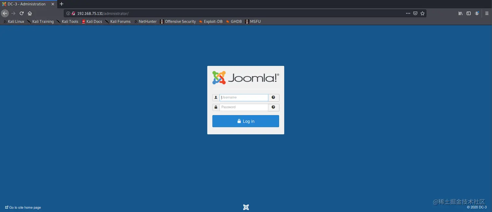
Task: Click the © 2020 DC-3 footer text
Action: [x=477, y=207]
